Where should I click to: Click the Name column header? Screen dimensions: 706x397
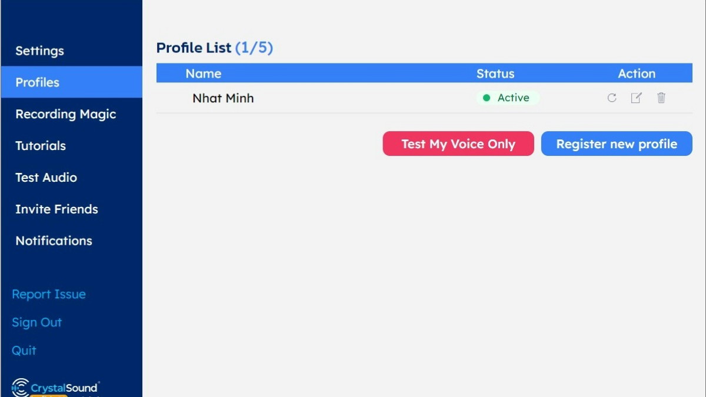coord(204,74)
